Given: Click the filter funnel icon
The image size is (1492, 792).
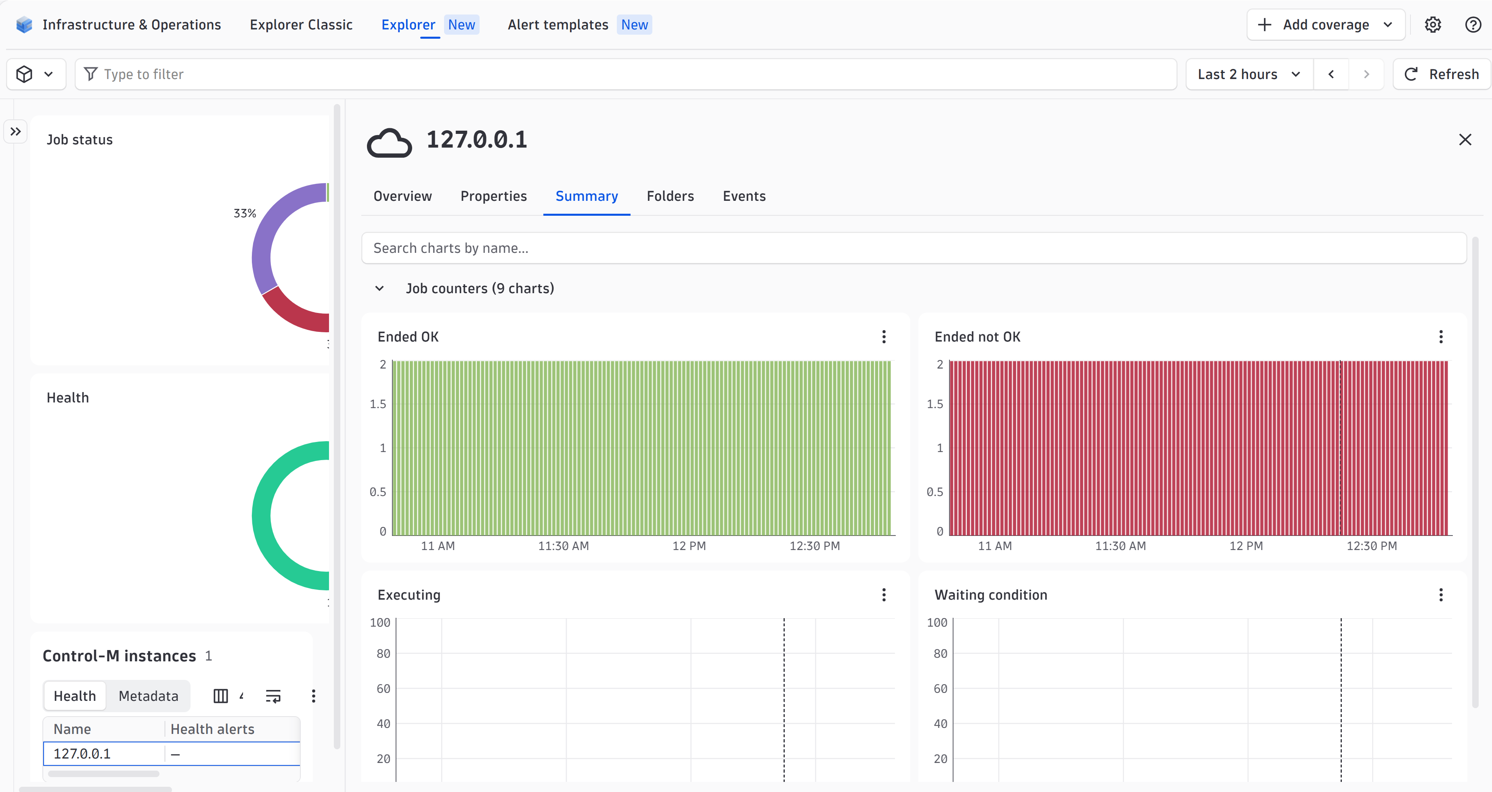Looking at the screenshot, I should 90,74.
